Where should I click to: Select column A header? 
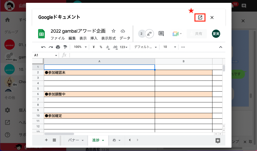pos(99,61)
